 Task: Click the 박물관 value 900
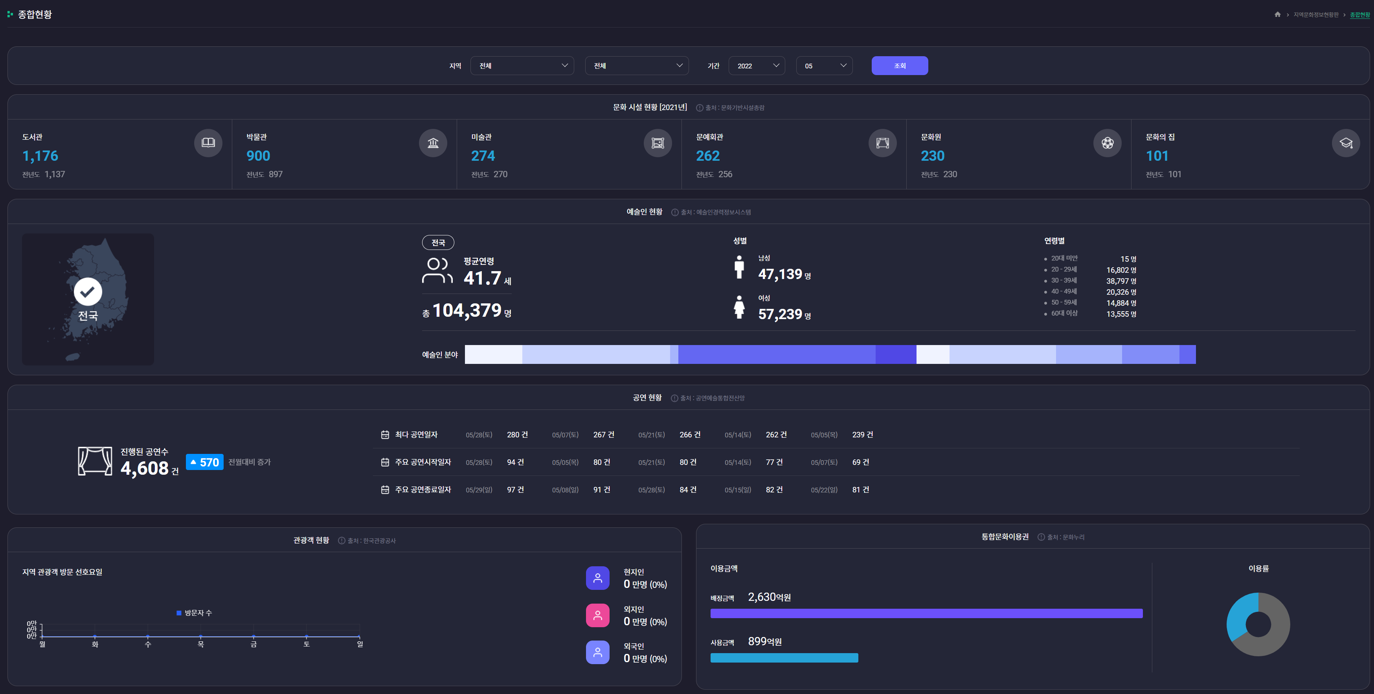coord(258,156)
